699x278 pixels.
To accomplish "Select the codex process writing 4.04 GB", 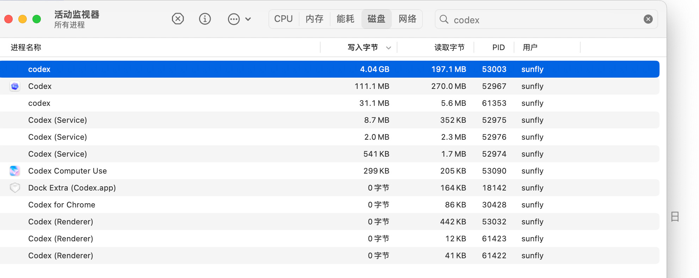I will (x=329, y=69).
